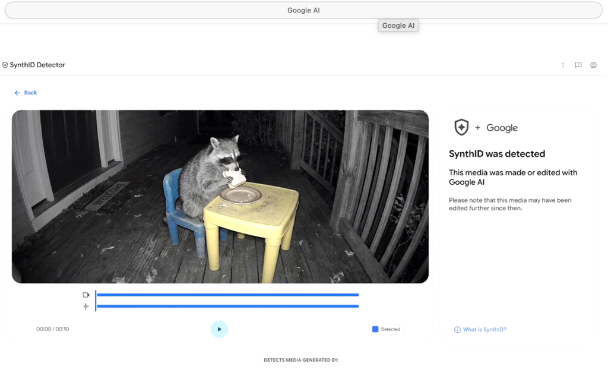This screenshot has width=608, height=369.
Task: Click the left arrow beside Back
Action: click(17, 93)
